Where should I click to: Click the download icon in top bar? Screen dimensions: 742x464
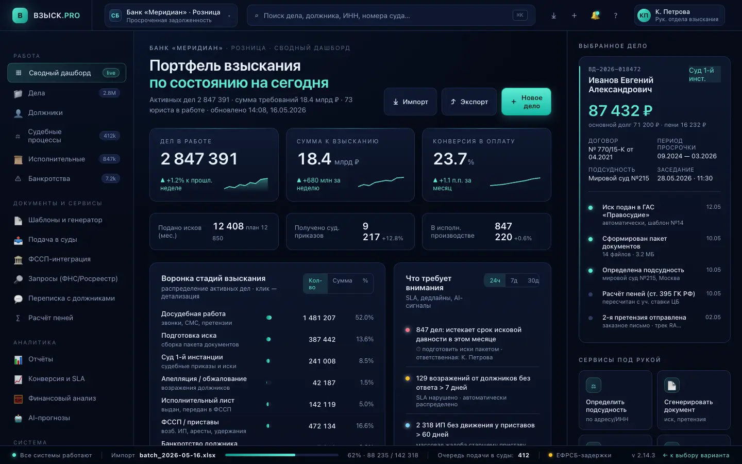[x=554, y=15]
